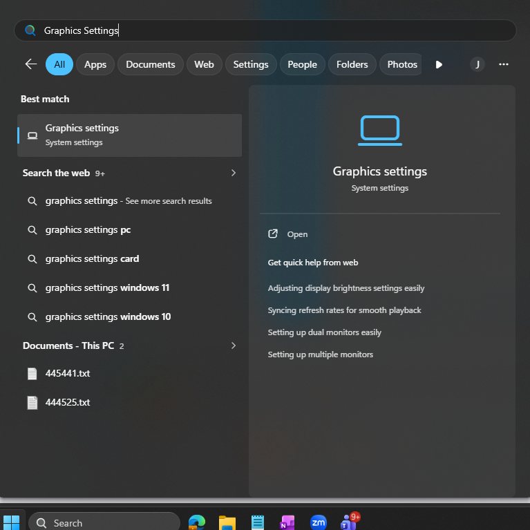The height and width of the screenshot is (530, 530).
Task: Click small laptop icon in best match
Action: pyautogui.click(x=32, y=135)
